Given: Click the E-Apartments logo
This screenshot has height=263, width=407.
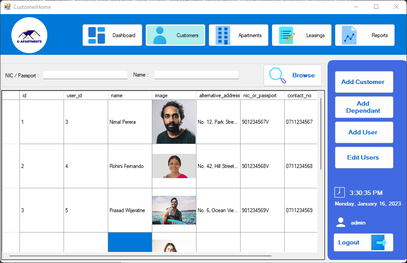Looking at the screenshot, I should [29, 35].
